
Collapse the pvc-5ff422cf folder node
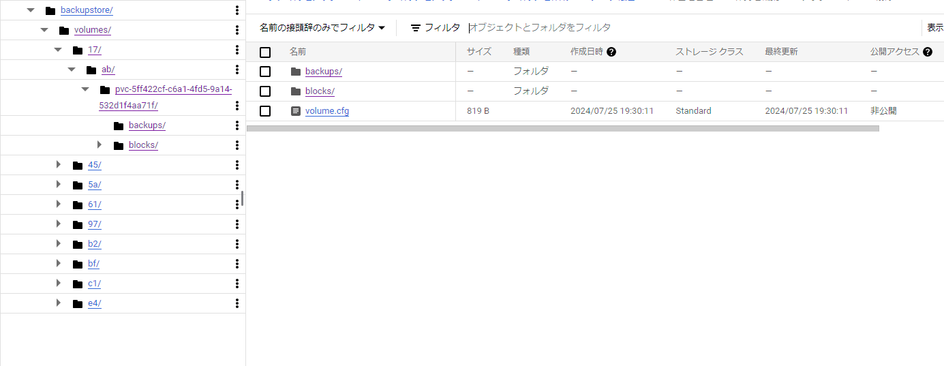click(x=85, y=89)
